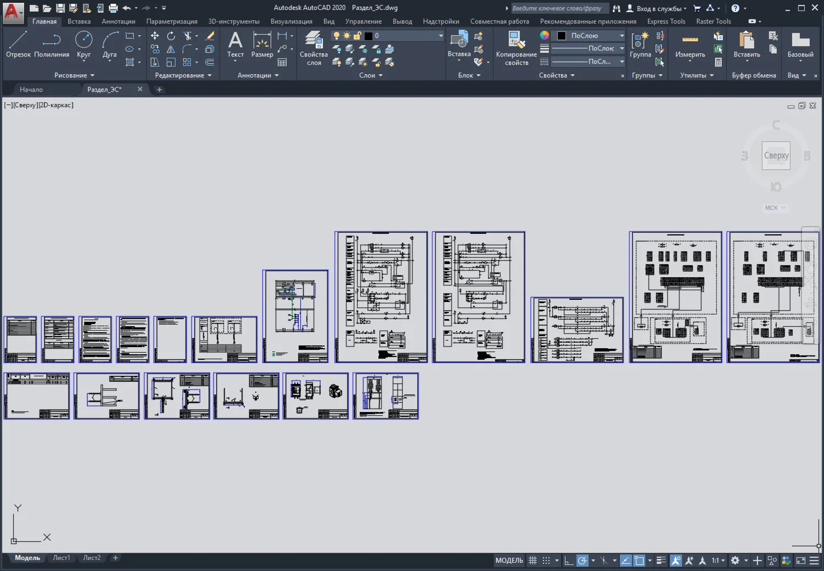Expand the Слои panel
This screenshot has width=824, height=571.
click(371, 75)
